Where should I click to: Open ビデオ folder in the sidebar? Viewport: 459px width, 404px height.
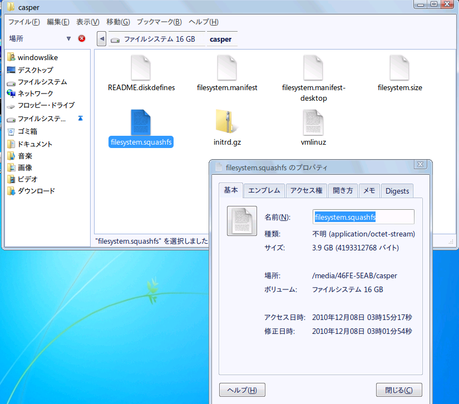click(x=22, y=179)
